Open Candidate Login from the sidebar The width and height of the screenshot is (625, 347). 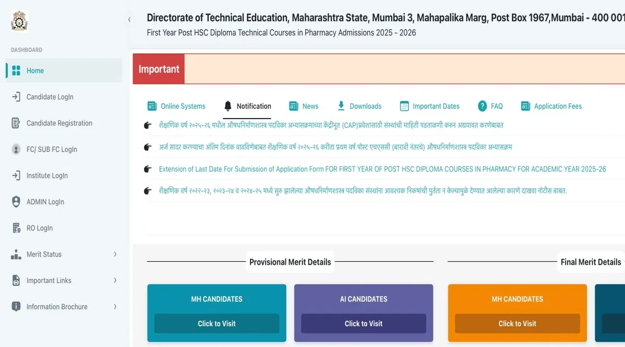50,97
